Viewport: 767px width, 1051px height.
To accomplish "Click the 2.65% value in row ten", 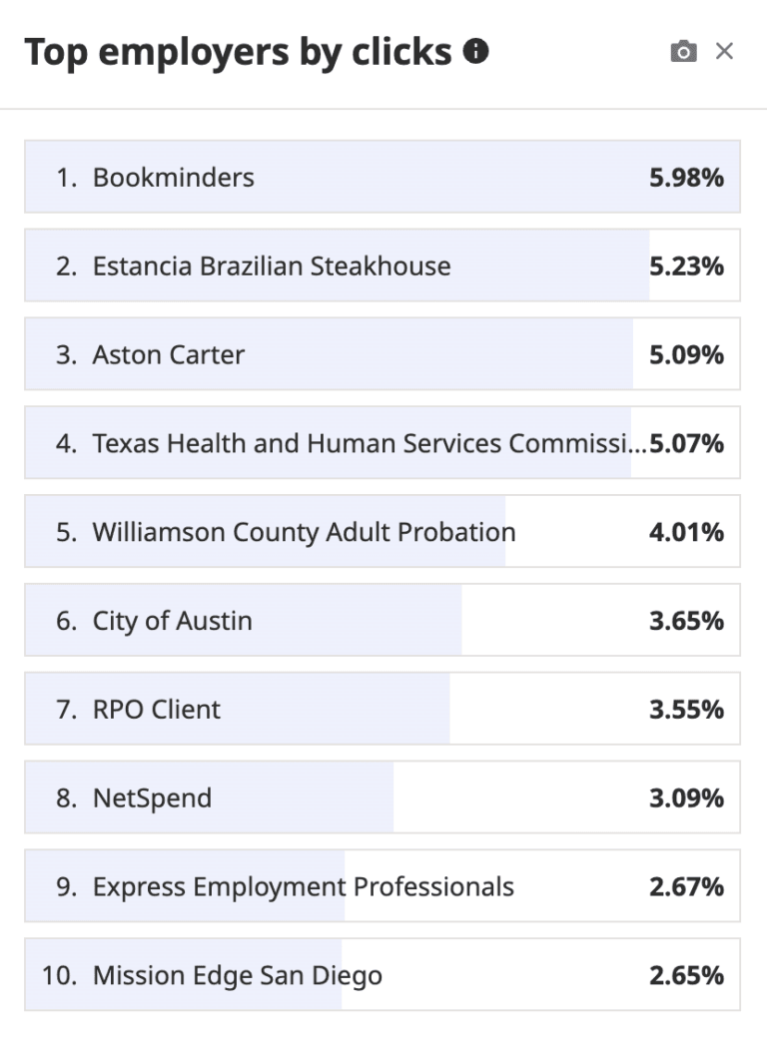I will (686, 975).
